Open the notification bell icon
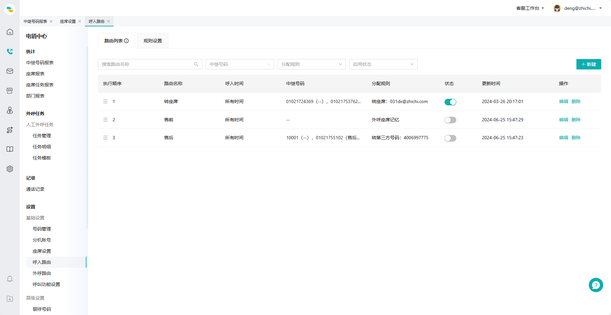 10,279
